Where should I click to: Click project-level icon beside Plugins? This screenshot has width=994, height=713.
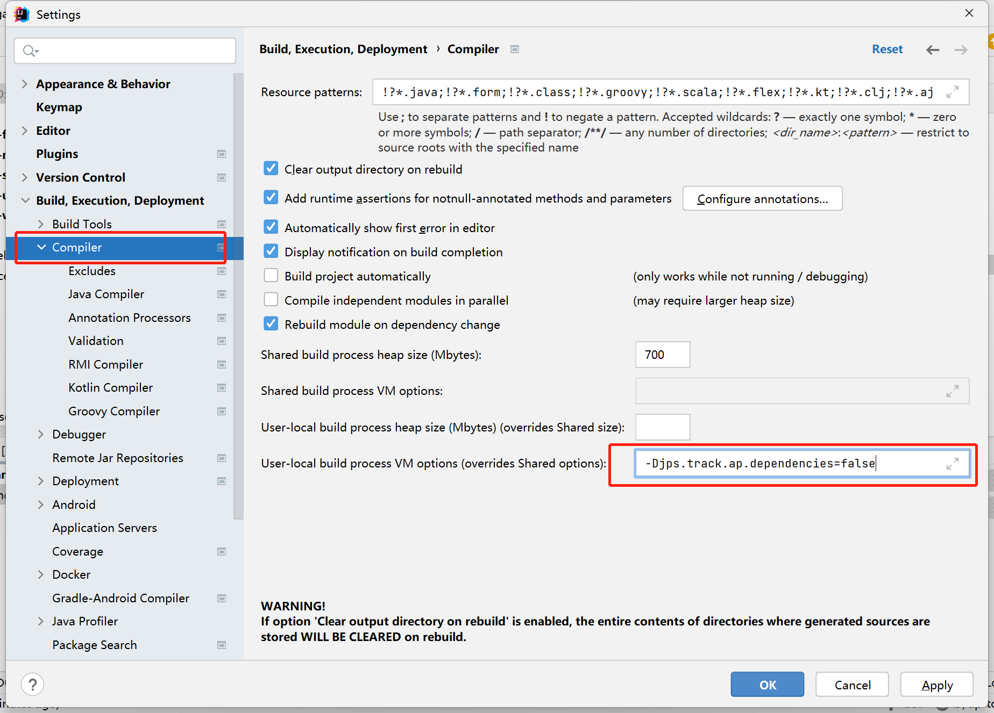[222, 154]
